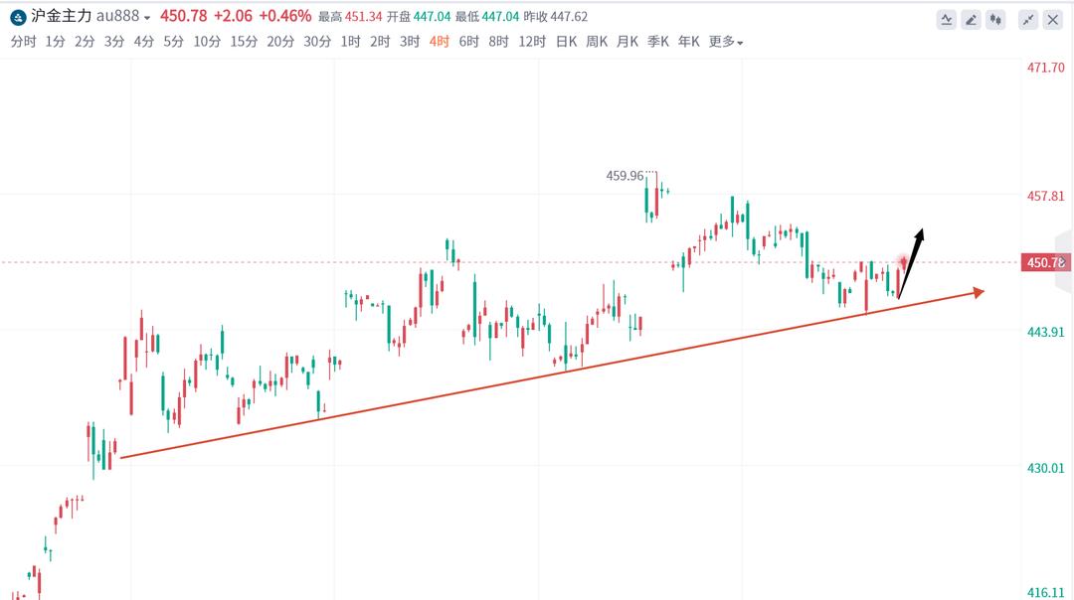Select the 日K timeframe tab
The width and height of the screenshot is (1074, 600).
click(566, 42)
